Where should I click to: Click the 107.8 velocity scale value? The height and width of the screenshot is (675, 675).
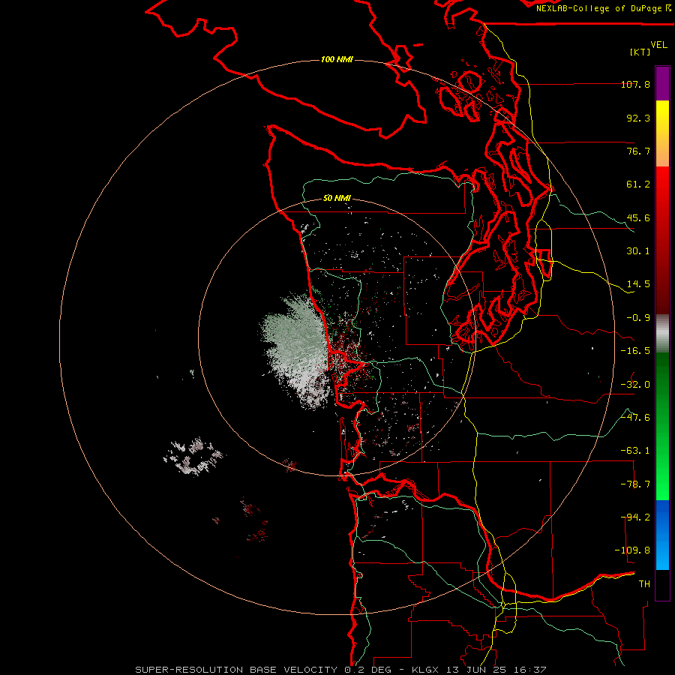click(635, 84)
